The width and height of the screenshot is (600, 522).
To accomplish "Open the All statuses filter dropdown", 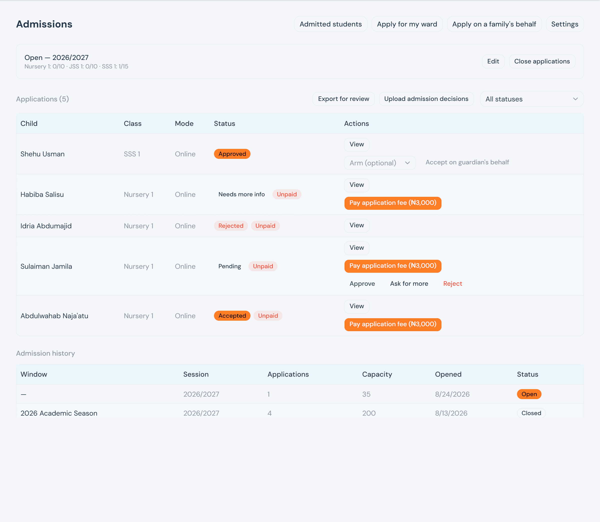I will coord(532,99).
